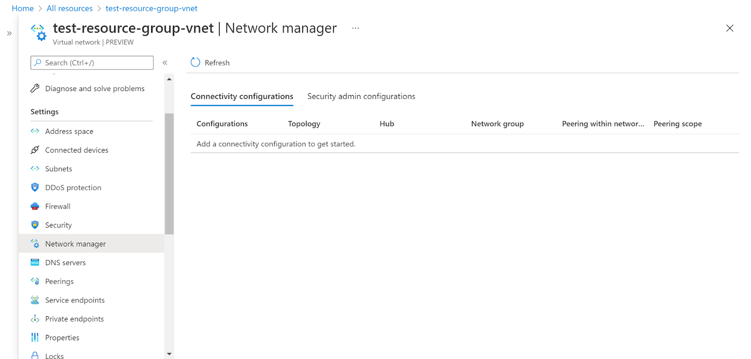Select the Connectivity configurations tab
Viewport: 751px width, 359px height.
[242, 97]
